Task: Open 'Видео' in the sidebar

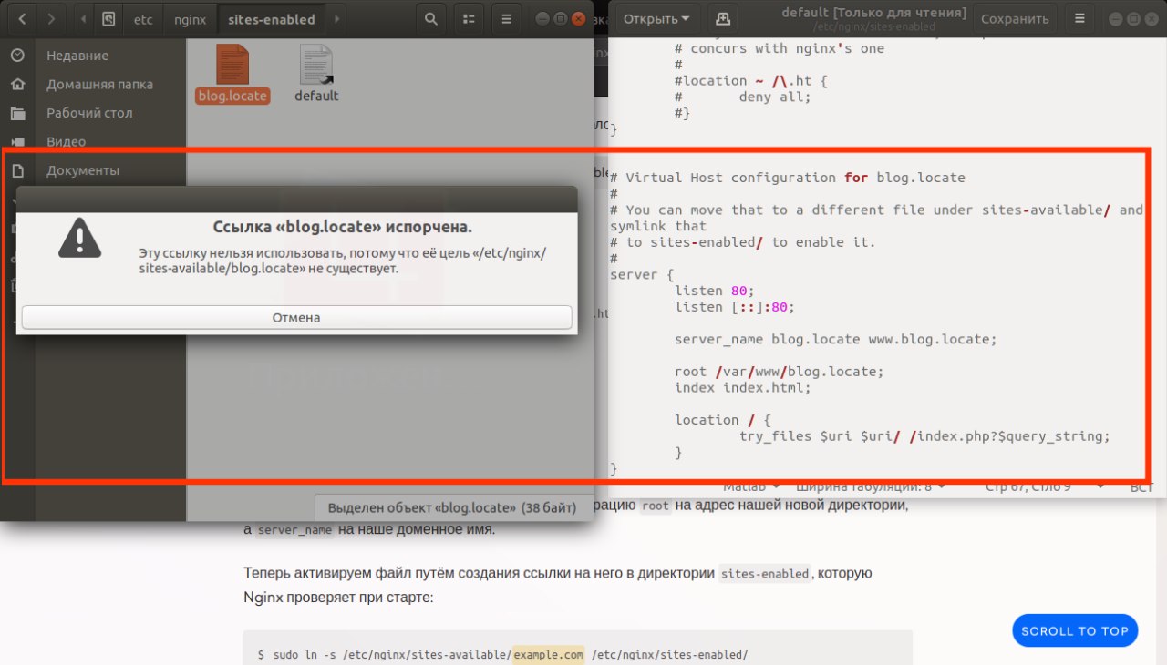Action: tap(66, 141)
